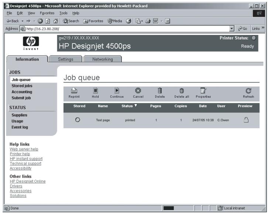Open the Edit menu

[20, 13]
